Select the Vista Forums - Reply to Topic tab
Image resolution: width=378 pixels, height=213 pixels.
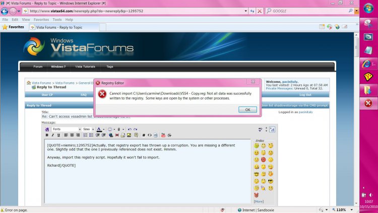(64, 27)
